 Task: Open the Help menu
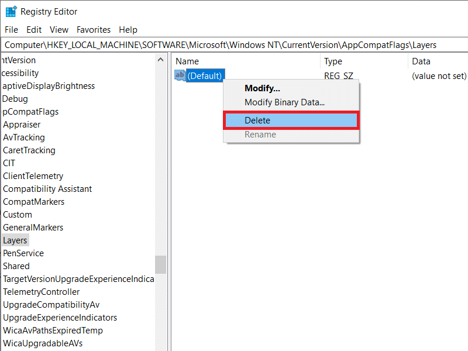pos(128,30)
